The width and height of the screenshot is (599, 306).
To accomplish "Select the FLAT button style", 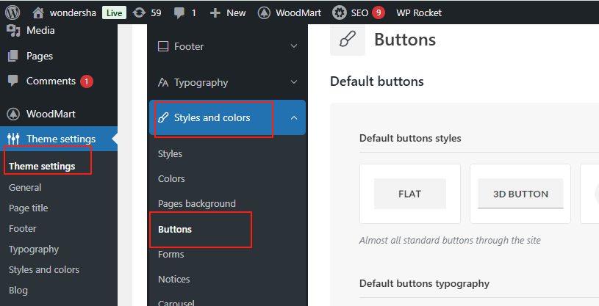I will point(409,194).
